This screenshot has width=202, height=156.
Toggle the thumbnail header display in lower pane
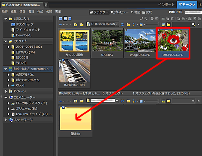pyautogui.click(x=163, y=101)
